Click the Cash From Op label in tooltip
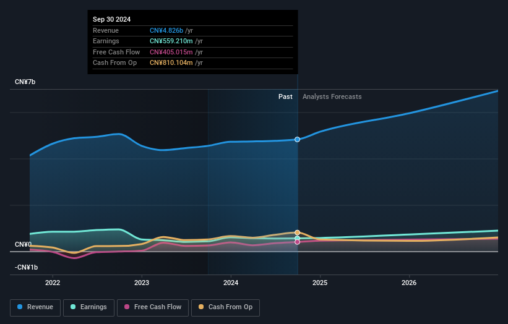The image size is (508, 324). [x=114, y=63]
